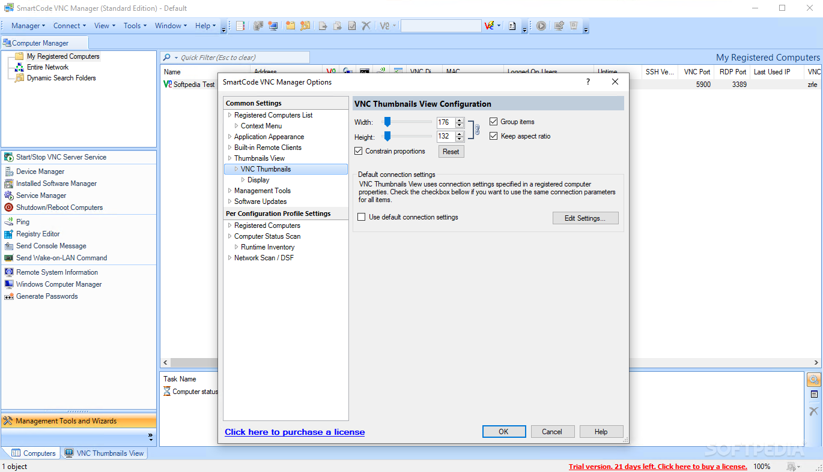Select Dynamic Search Folders in the tree
Image resolution: width=823 pixels, height=472 pixels.
(61, 78)
